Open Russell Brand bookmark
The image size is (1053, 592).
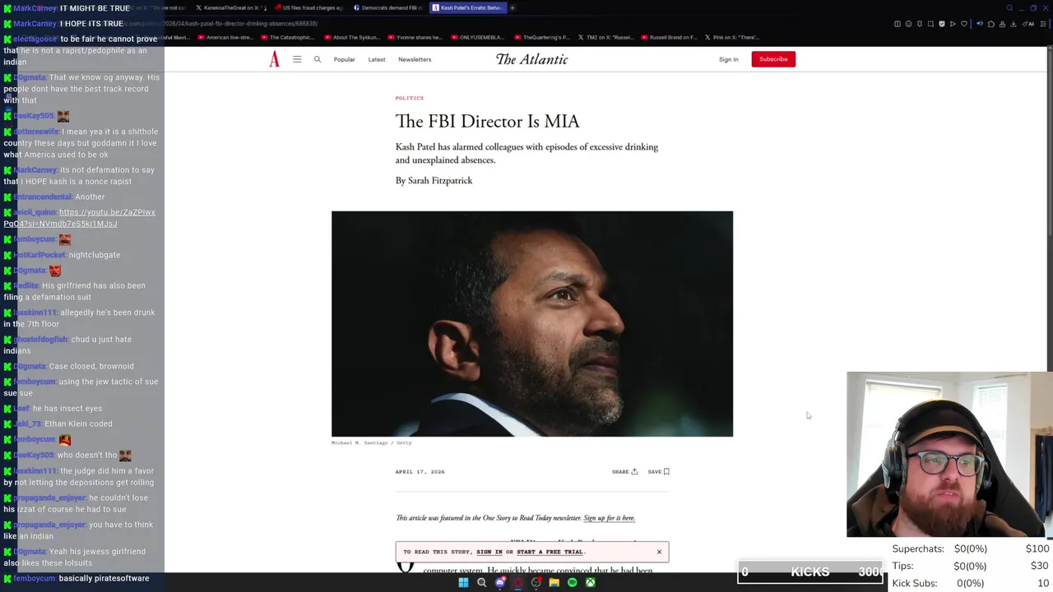click(669, 37)
